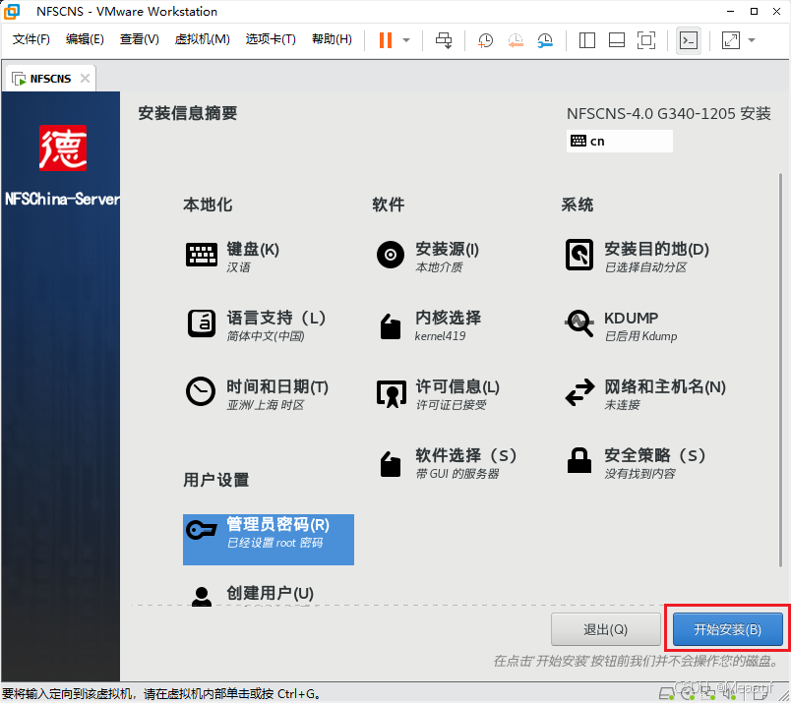Select 管理员密码(R) root password item
791x703 pixels.
coord(269,540)
